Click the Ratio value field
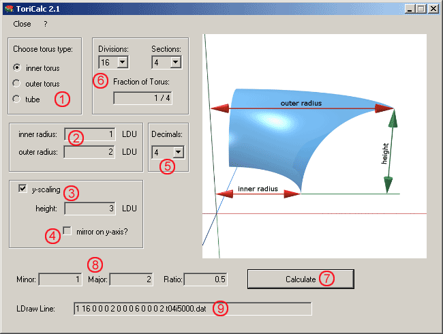 click(205, 279)
